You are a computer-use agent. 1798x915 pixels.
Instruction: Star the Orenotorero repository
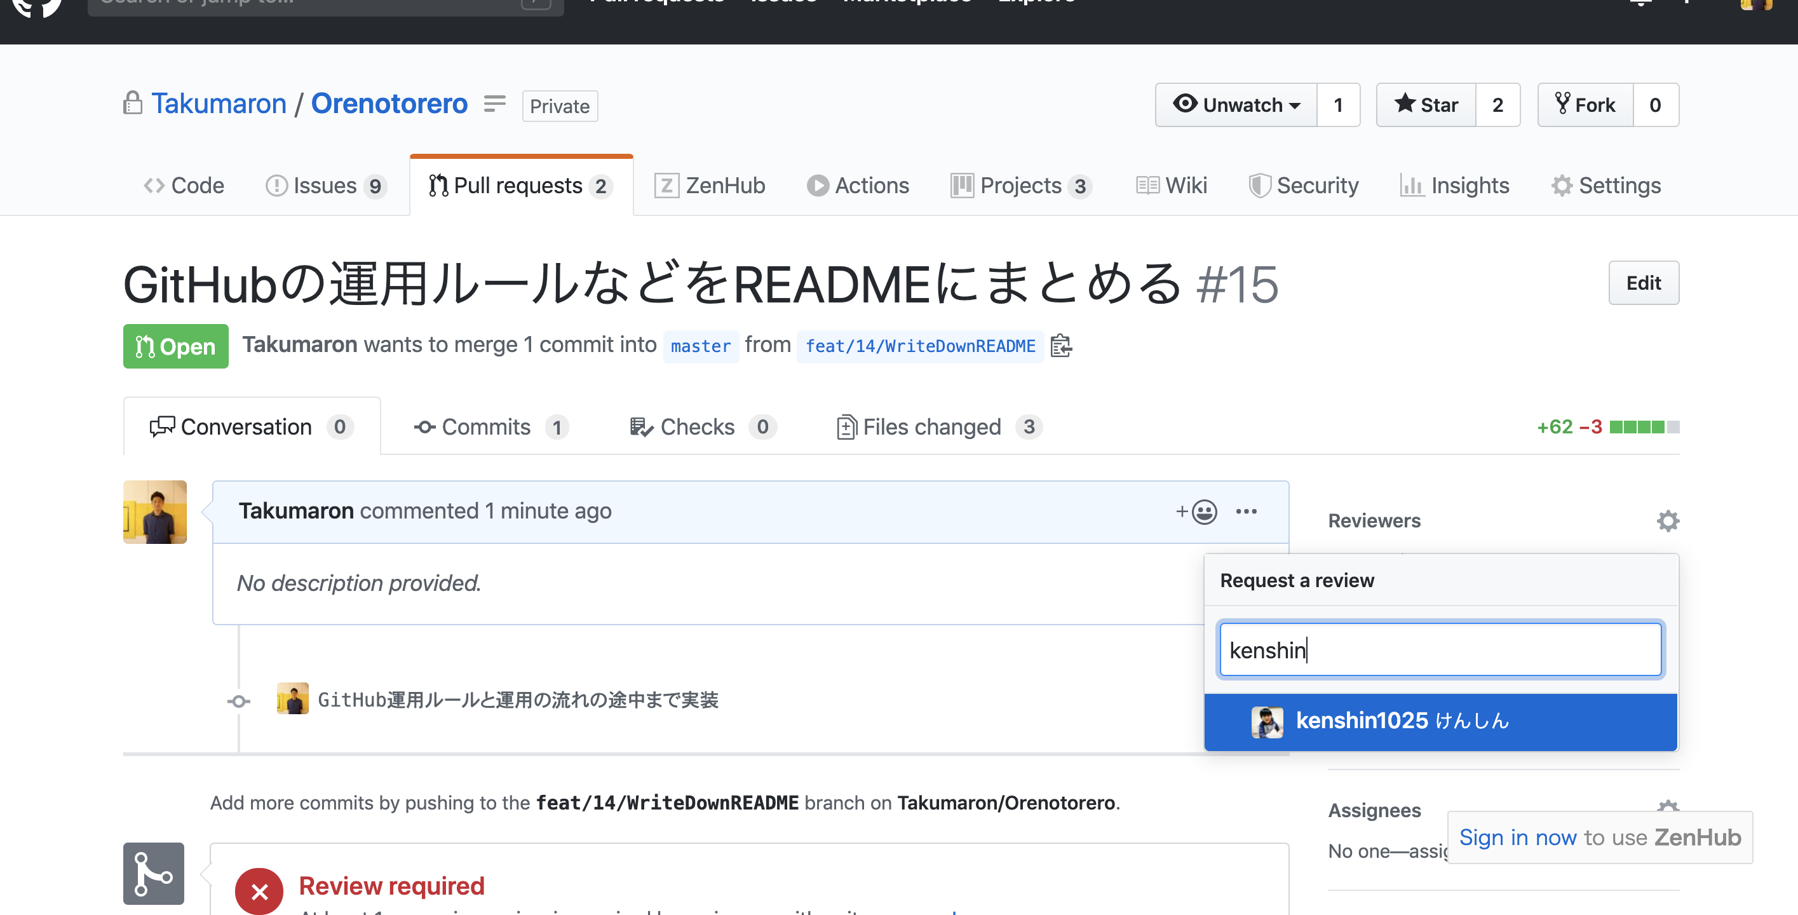point(1426,105)
